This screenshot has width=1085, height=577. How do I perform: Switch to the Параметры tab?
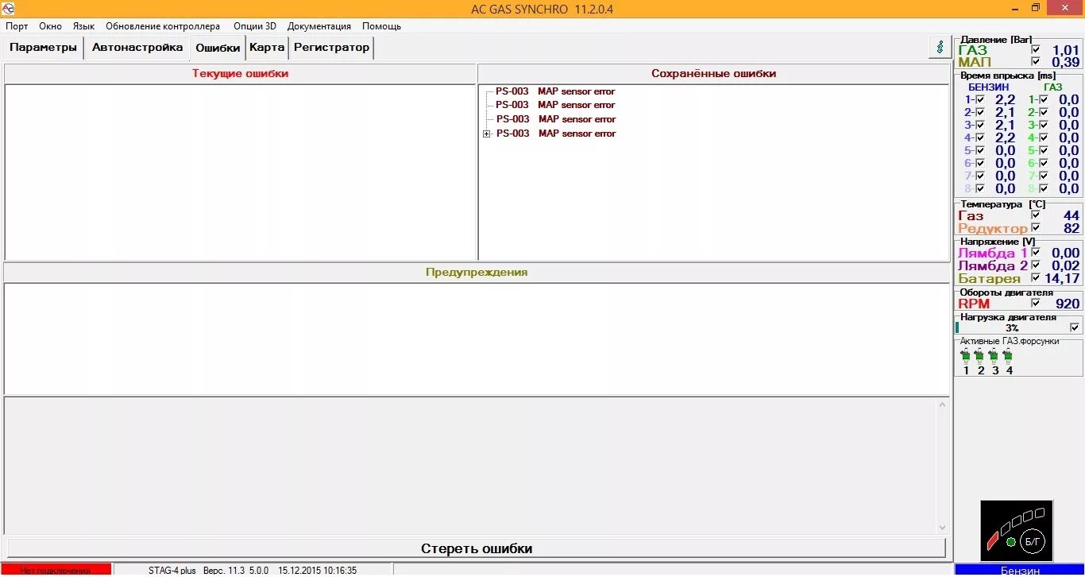[x=43, y=47]
